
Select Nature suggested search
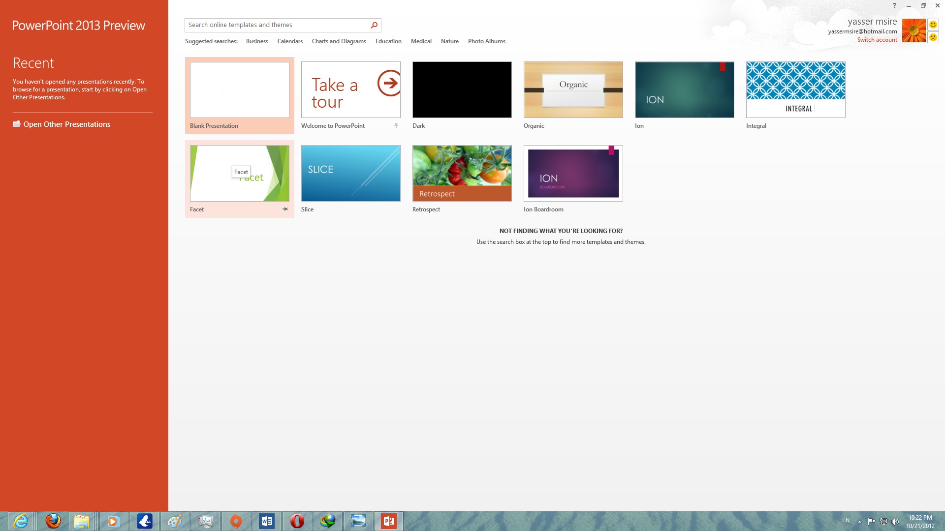tap(450, 41)
